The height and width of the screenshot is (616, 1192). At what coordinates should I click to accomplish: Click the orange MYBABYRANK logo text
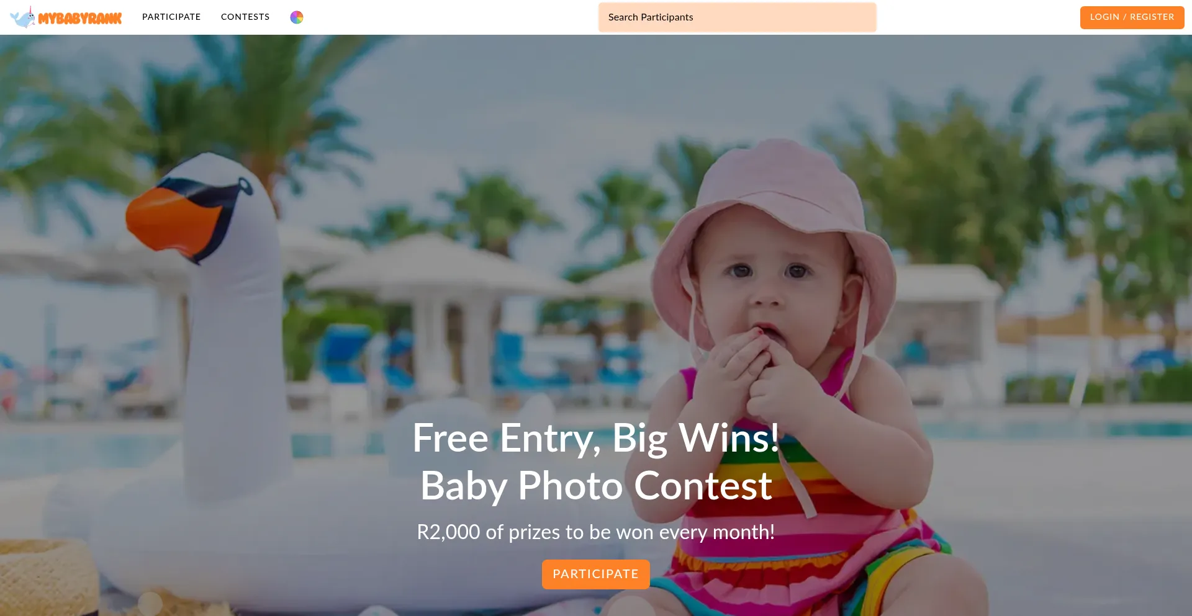pos(80,19)
